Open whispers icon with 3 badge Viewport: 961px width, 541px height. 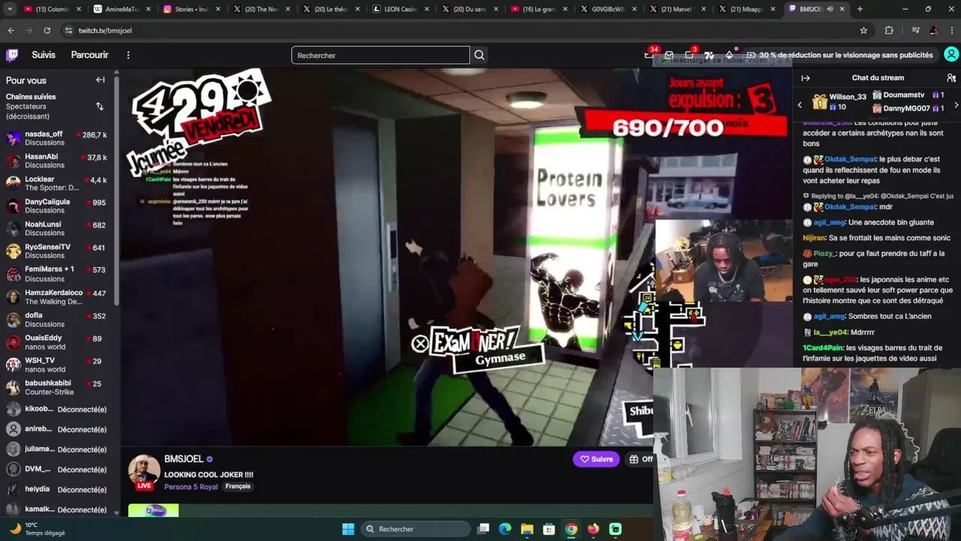(x=689, y=55)
